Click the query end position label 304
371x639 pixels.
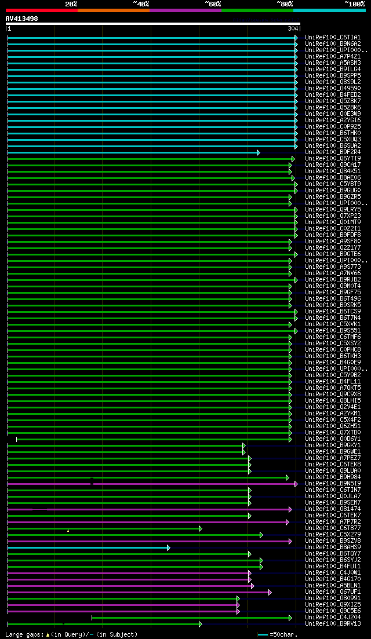[x=293, y=28]
